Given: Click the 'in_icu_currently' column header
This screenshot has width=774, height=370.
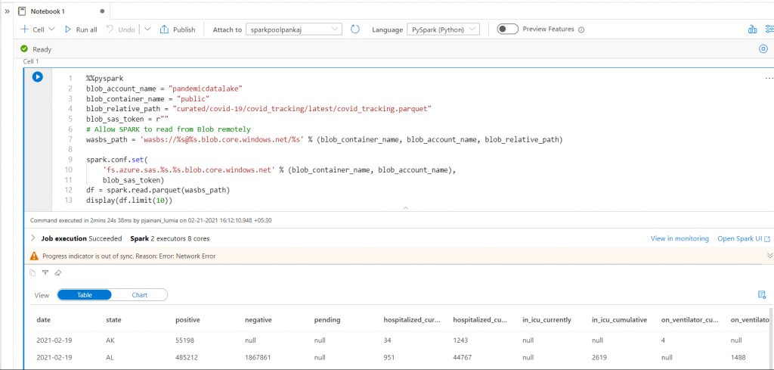Looking at the screenshot, I should (x=546, y=319).
